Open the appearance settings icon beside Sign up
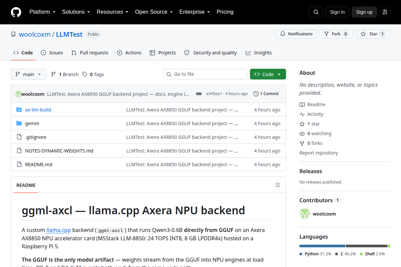 point(385,12)
